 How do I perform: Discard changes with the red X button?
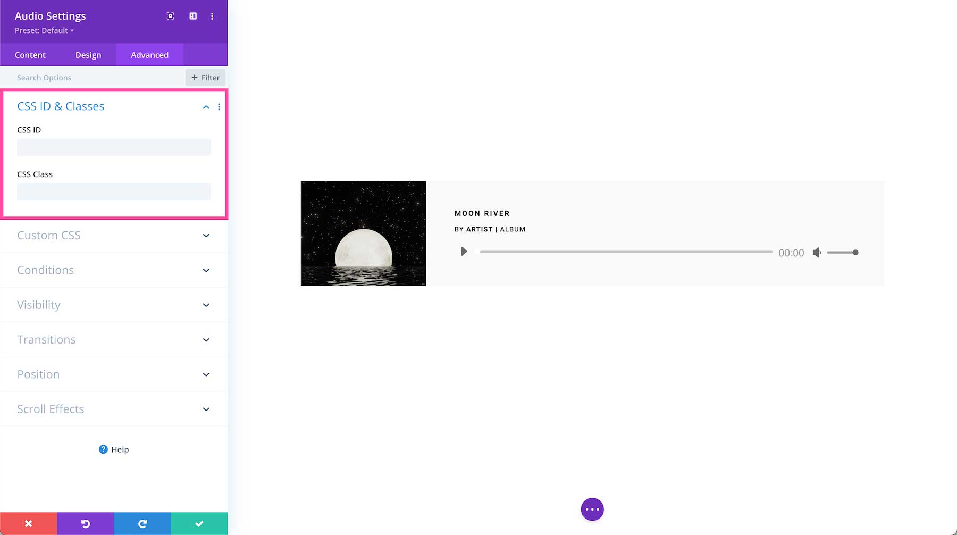click(x=28, y=523)
